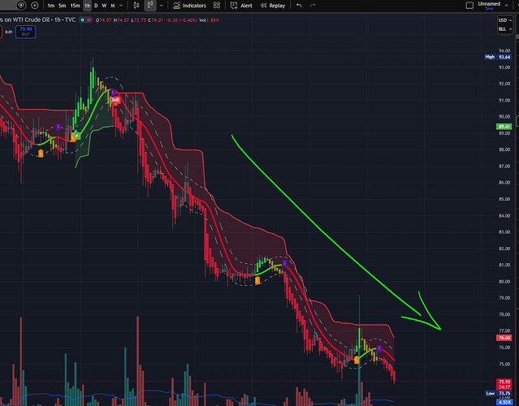This screenshot has width=519, height=406.
Task: Click the orange L marker near 80.00
Action: [257, 281]
